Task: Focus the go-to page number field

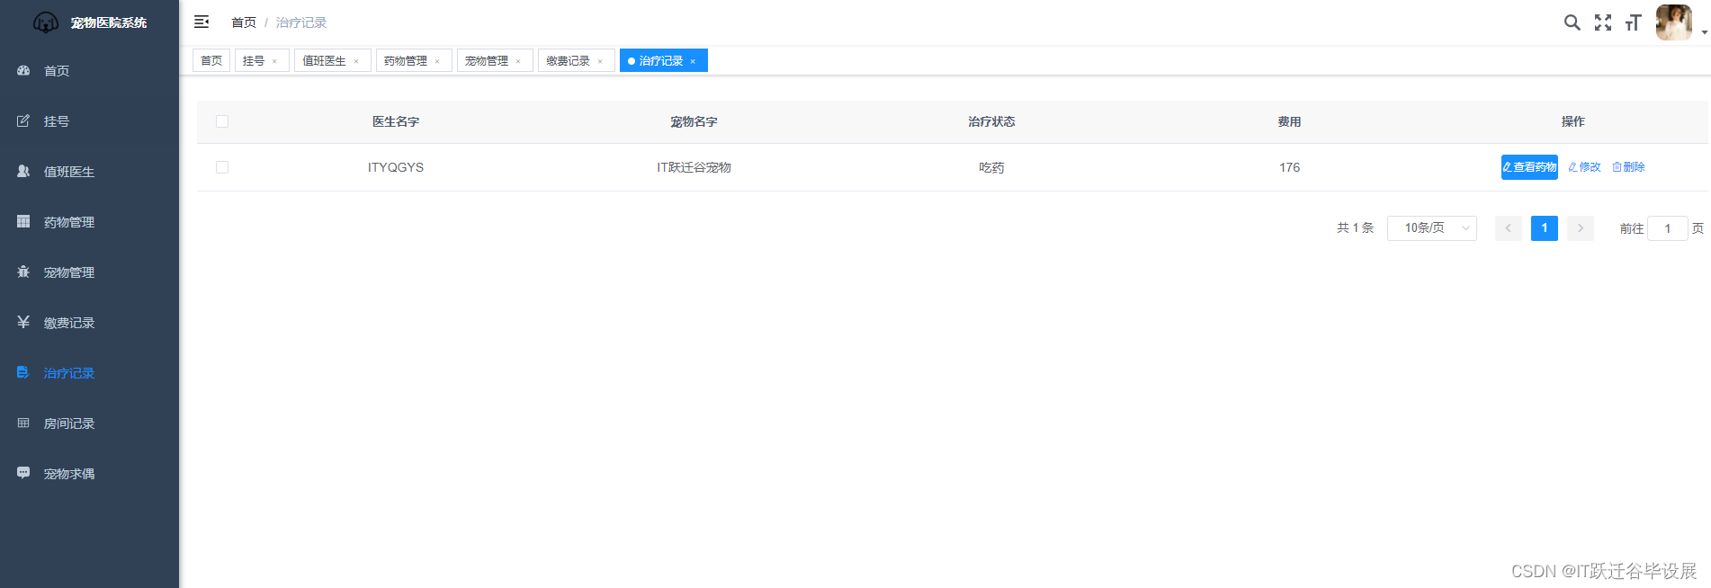Action: click(1668, 228)
